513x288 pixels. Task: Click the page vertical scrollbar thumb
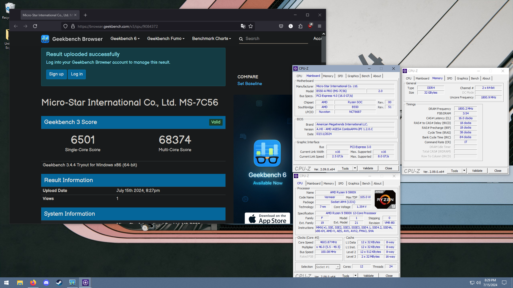[324, 50]
